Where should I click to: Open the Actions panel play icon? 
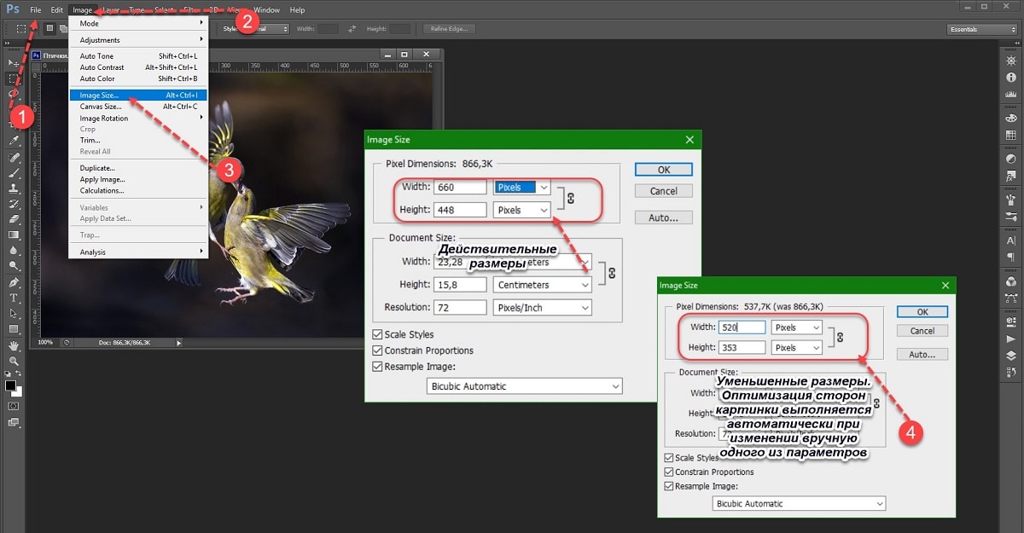point(1011,339)
